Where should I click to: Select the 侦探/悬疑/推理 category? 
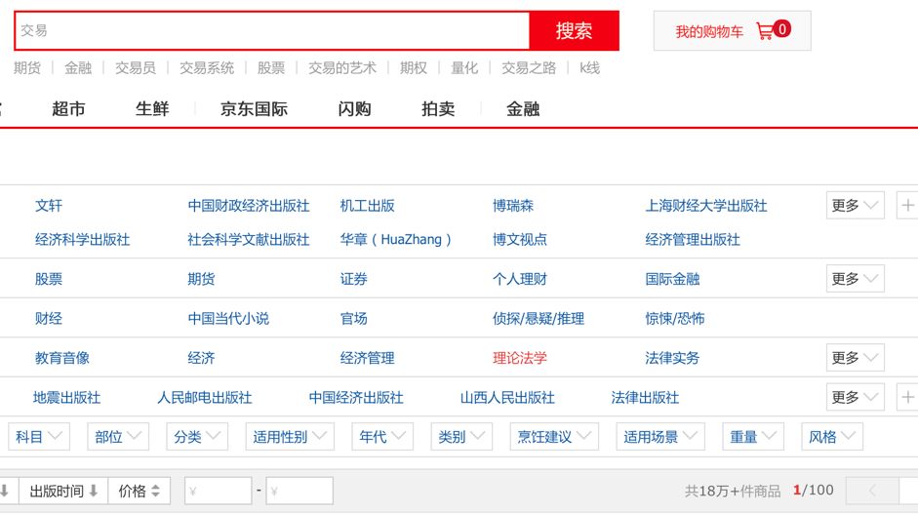(539, 319)
